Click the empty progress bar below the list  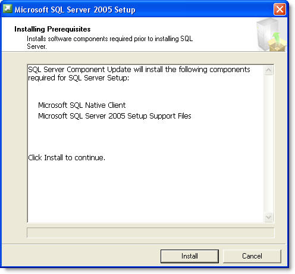150,233
